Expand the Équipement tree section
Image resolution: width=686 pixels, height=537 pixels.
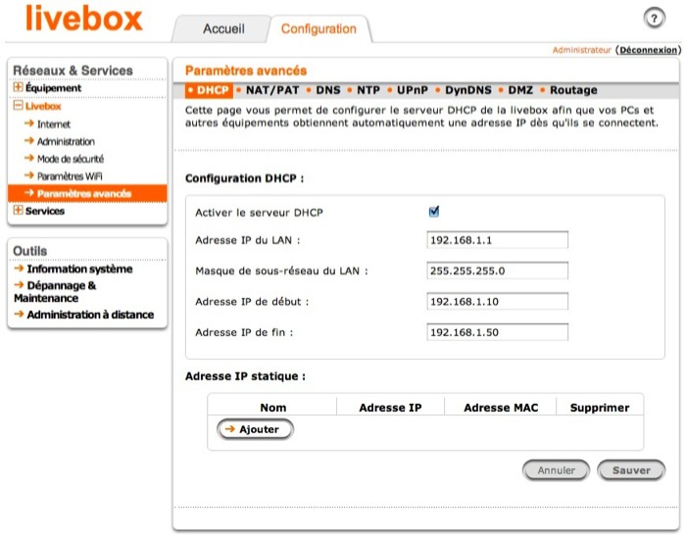click(x=19, y=88)
